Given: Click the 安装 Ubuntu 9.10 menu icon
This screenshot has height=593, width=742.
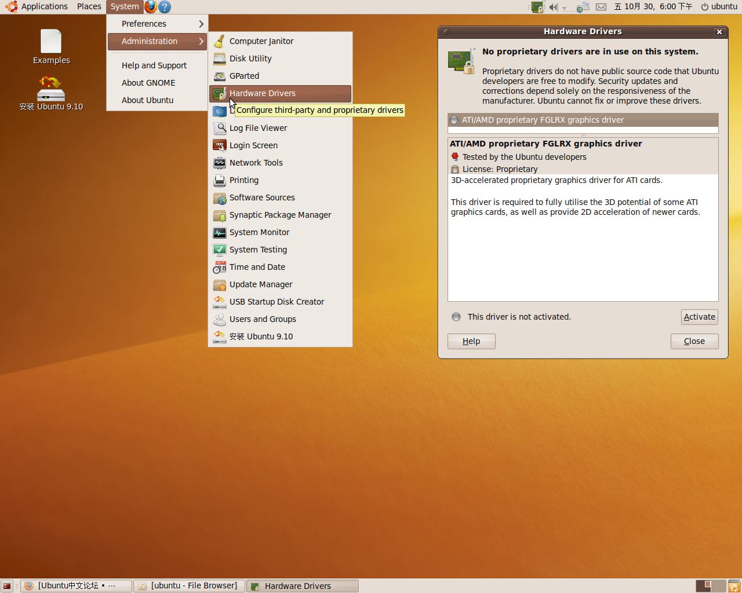Looking at the screenshot, I should pos(220,336).
